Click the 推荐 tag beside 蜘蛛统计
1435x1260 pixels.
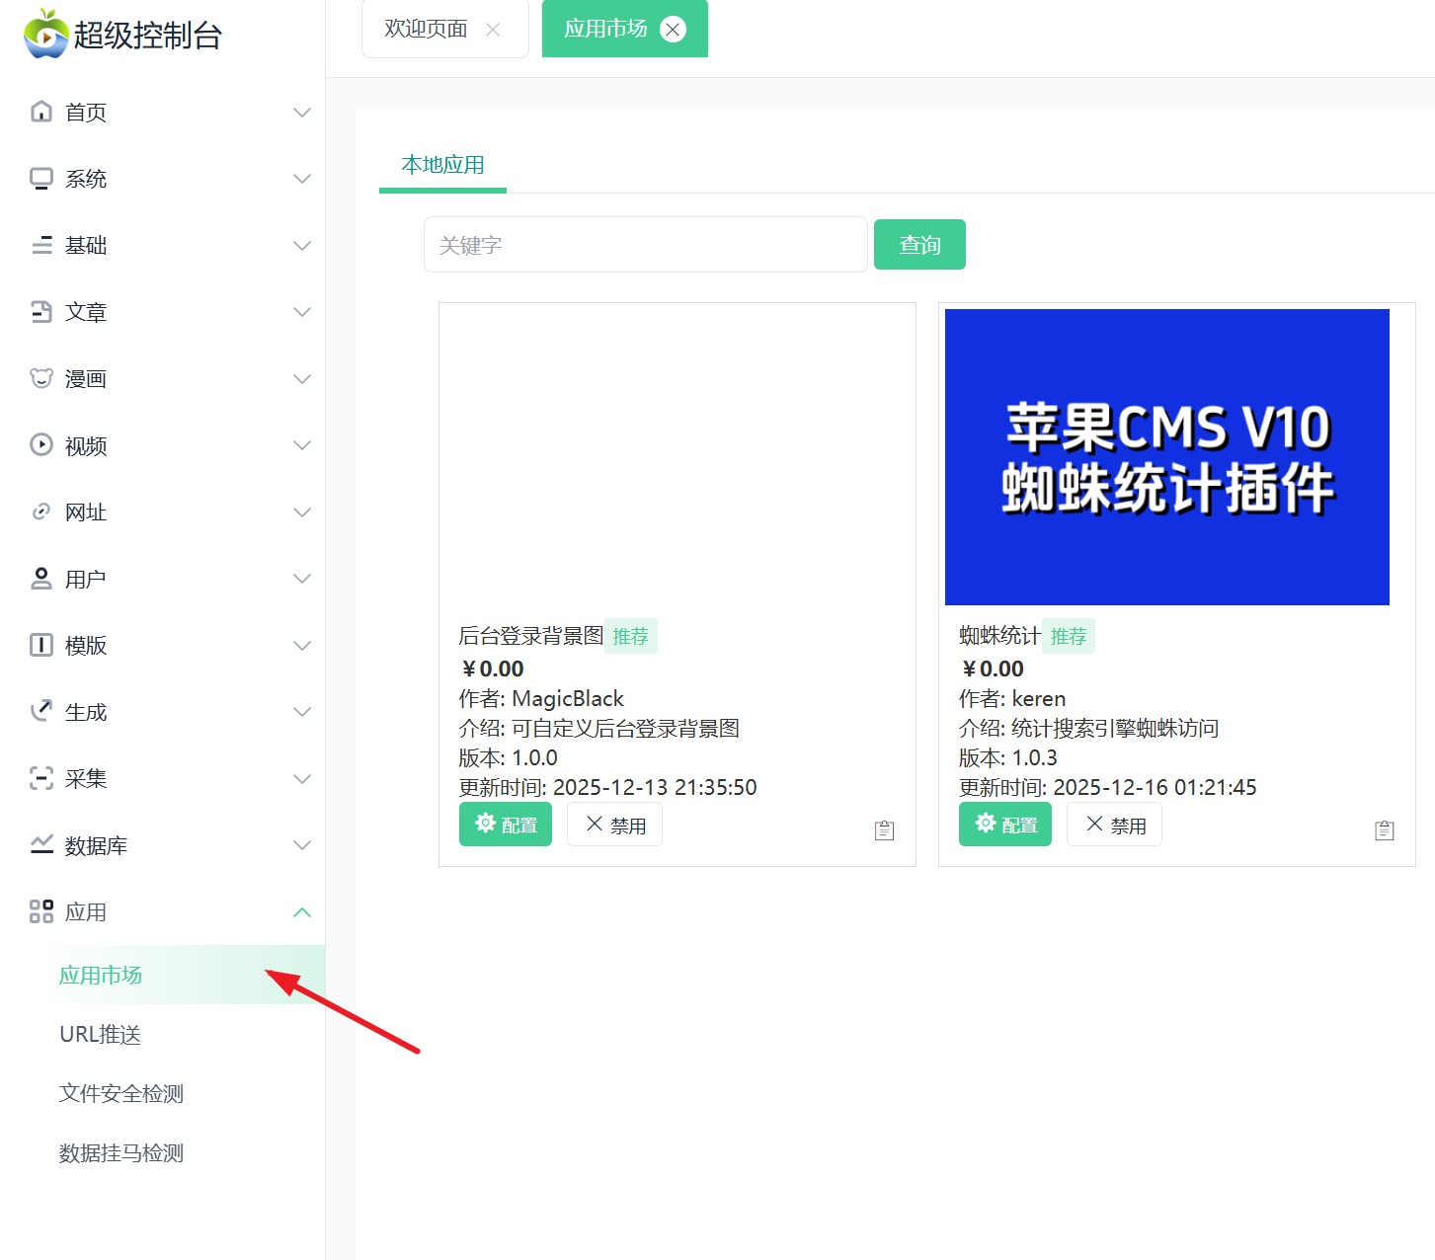1069,636
